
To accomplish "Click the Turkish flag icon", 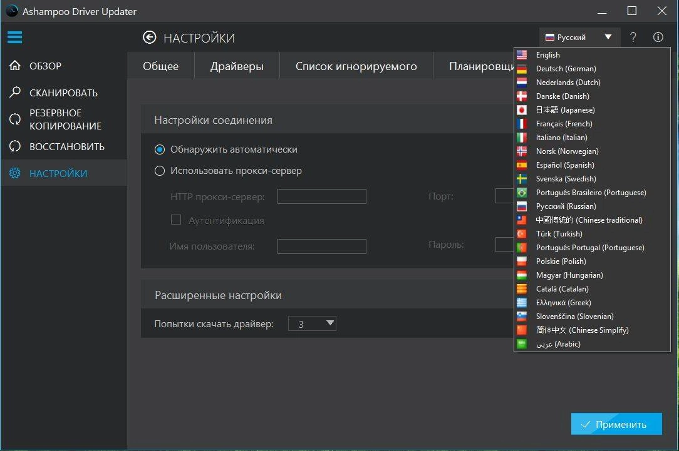I will [x=522, y=234].
